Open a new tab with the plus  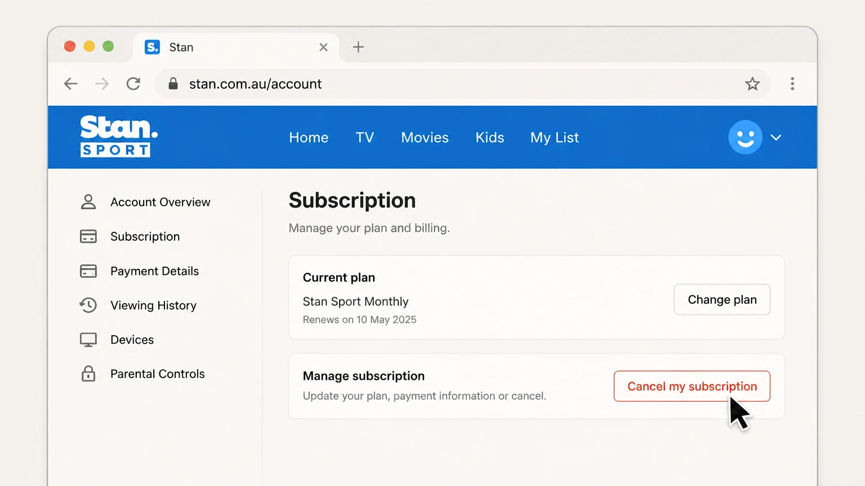(x=358, y=47)
